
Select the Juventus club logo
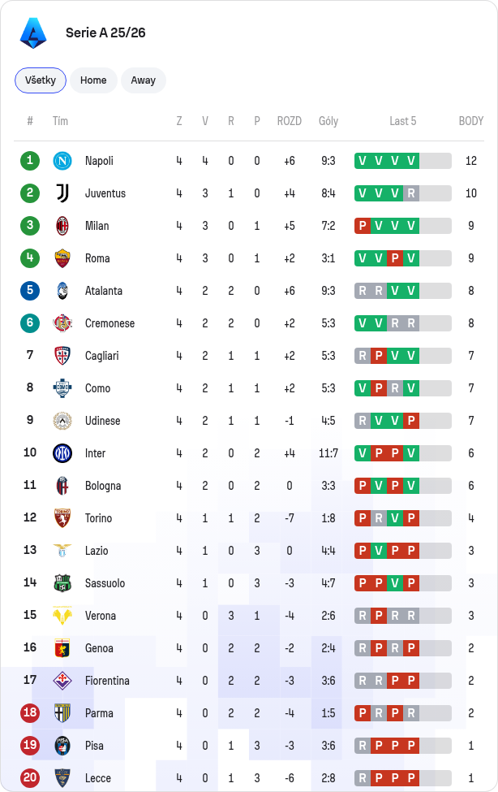coord(62,193)
